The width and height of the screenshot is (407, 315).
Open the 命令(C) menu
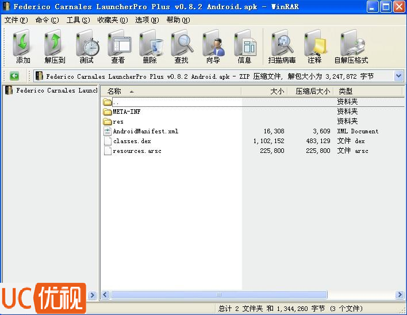coord(47,20)
